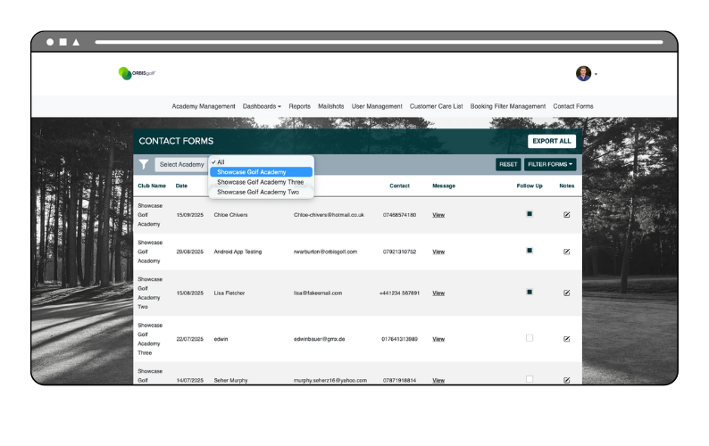Viewport: 709px width, 446px height.
Task: Expand the Filter Forms dropdown button
Action: pos(550,164)
